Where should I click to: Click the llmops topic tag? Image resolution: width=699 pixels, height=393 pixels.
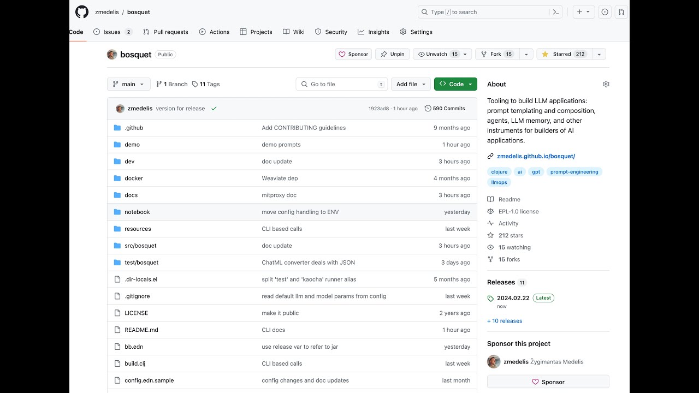click(499, 182)
